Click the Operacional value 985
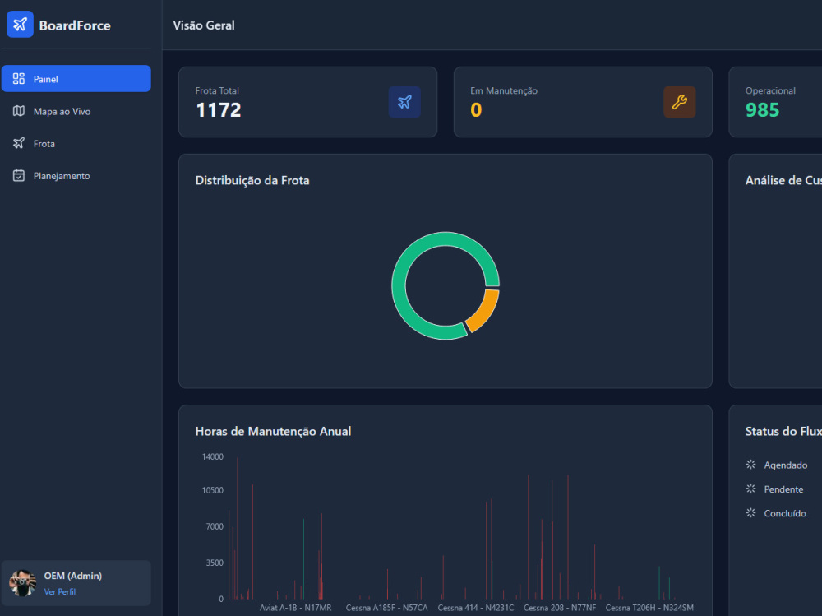This screenshot has width=822, height=616. [762, 110]
